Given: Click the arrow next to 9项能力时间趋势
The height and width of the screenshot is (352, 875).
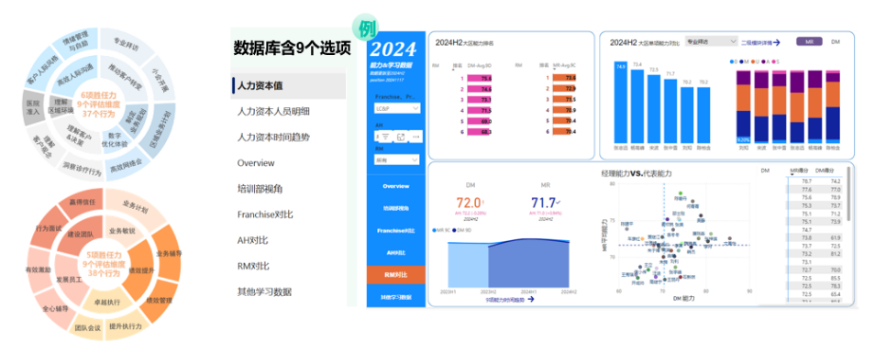Looking at the screenshot, I should point(531,299).
